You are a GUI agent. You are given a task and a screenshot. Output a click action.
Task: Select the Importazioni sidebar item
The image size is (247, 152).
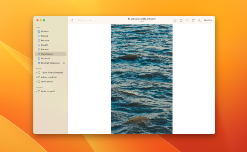(51, 54)
